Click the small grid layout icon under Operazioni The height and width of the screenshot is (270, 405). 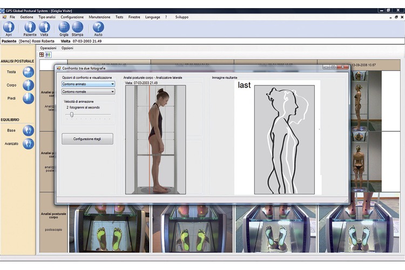point(42,55)
